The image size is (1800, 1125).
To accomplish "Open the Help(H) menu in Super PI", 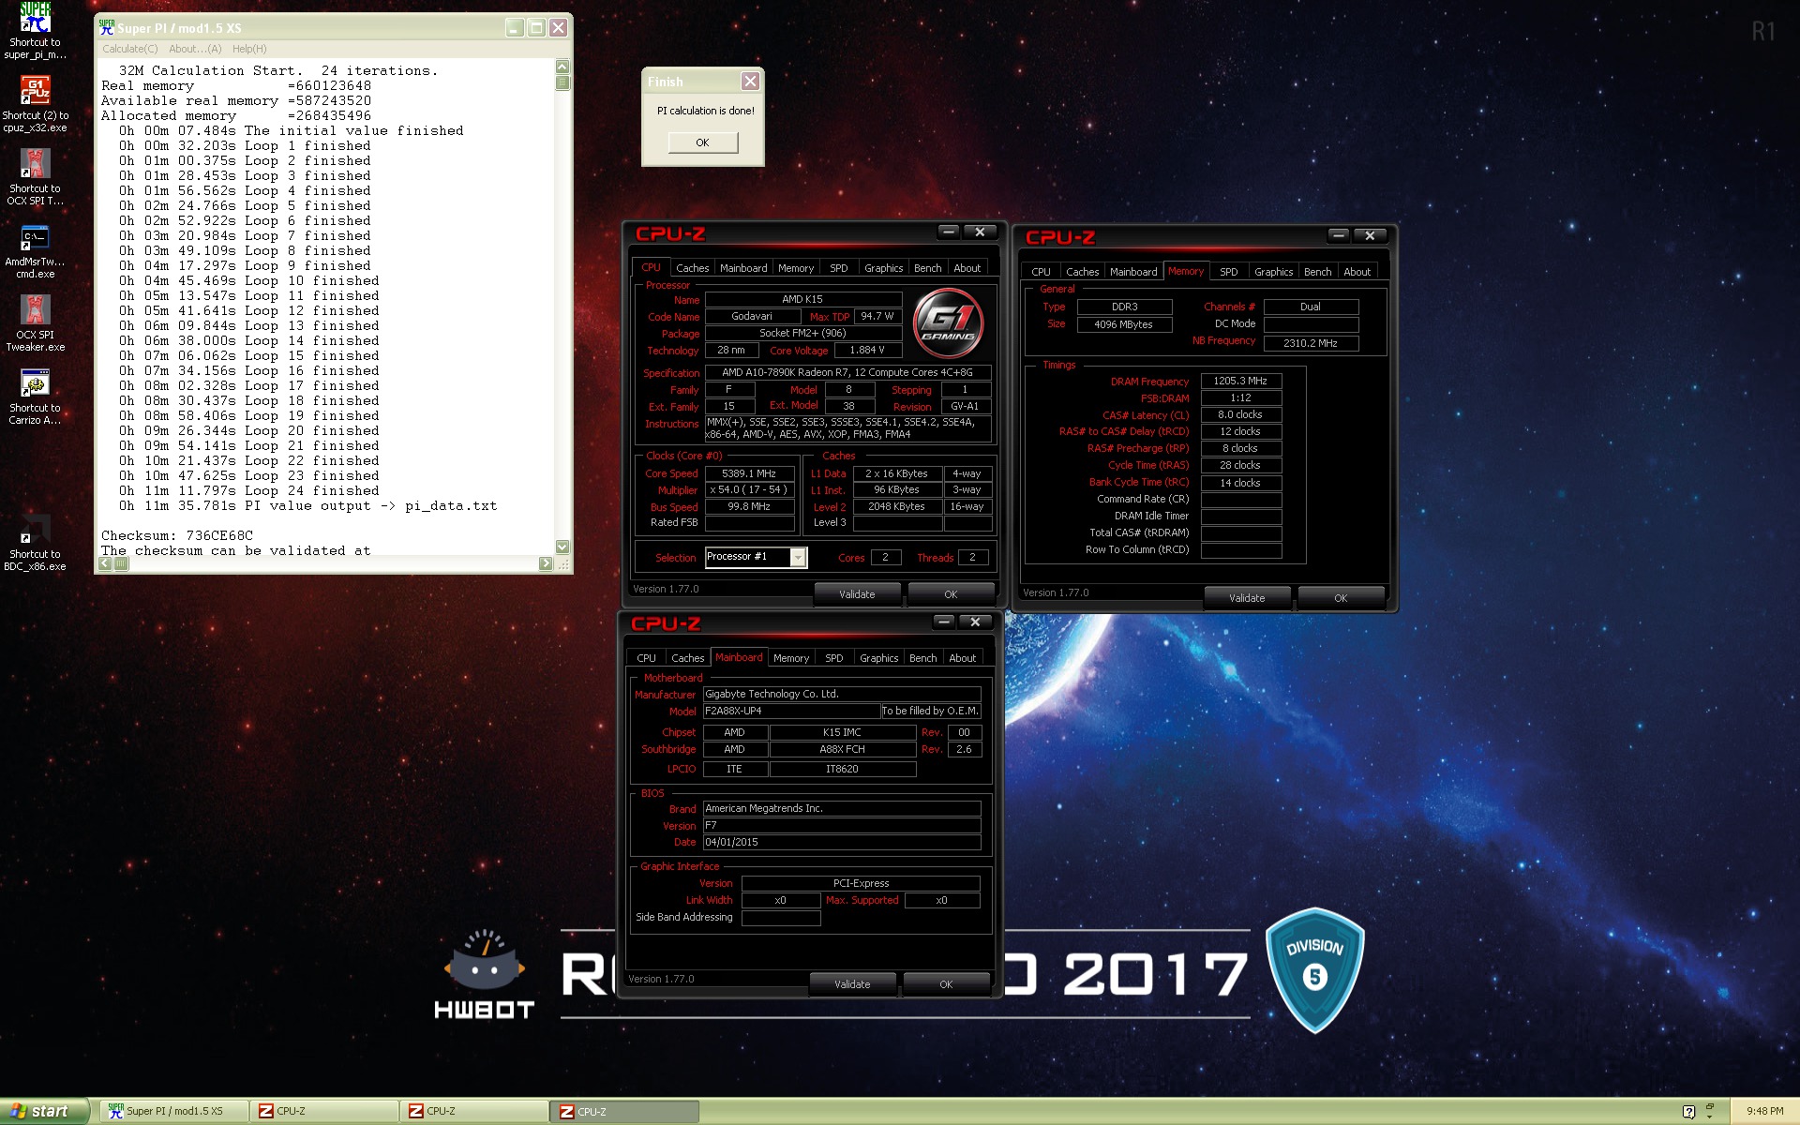I will (x=249, y=49).
